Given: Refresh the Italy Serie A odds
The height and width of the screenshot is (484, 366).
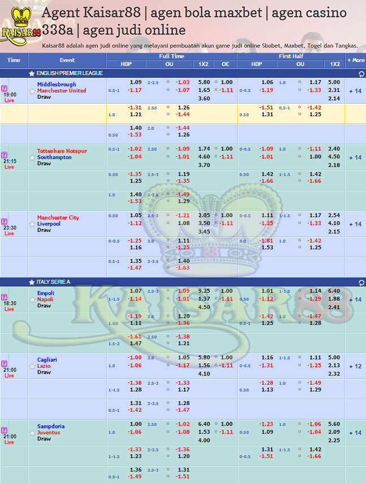Looking at the screenshot, I should click(x=361, y=283).
